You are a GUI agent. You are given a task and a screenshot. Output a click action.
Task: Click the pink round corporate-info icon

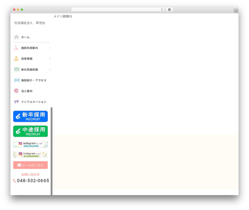(x=16, y=91)
